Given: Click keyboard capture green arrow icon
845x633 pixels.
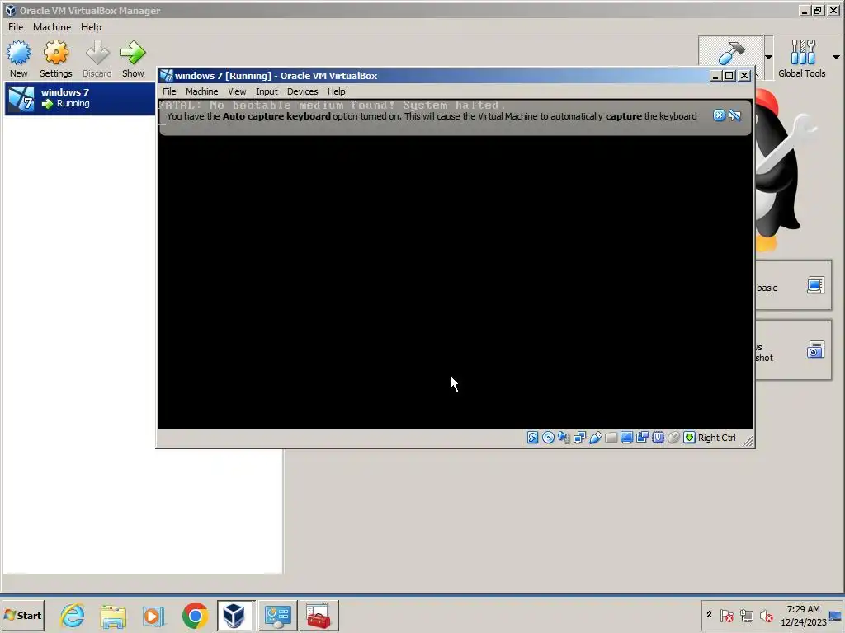Looking at the screenshot, I should click(689, 438).
